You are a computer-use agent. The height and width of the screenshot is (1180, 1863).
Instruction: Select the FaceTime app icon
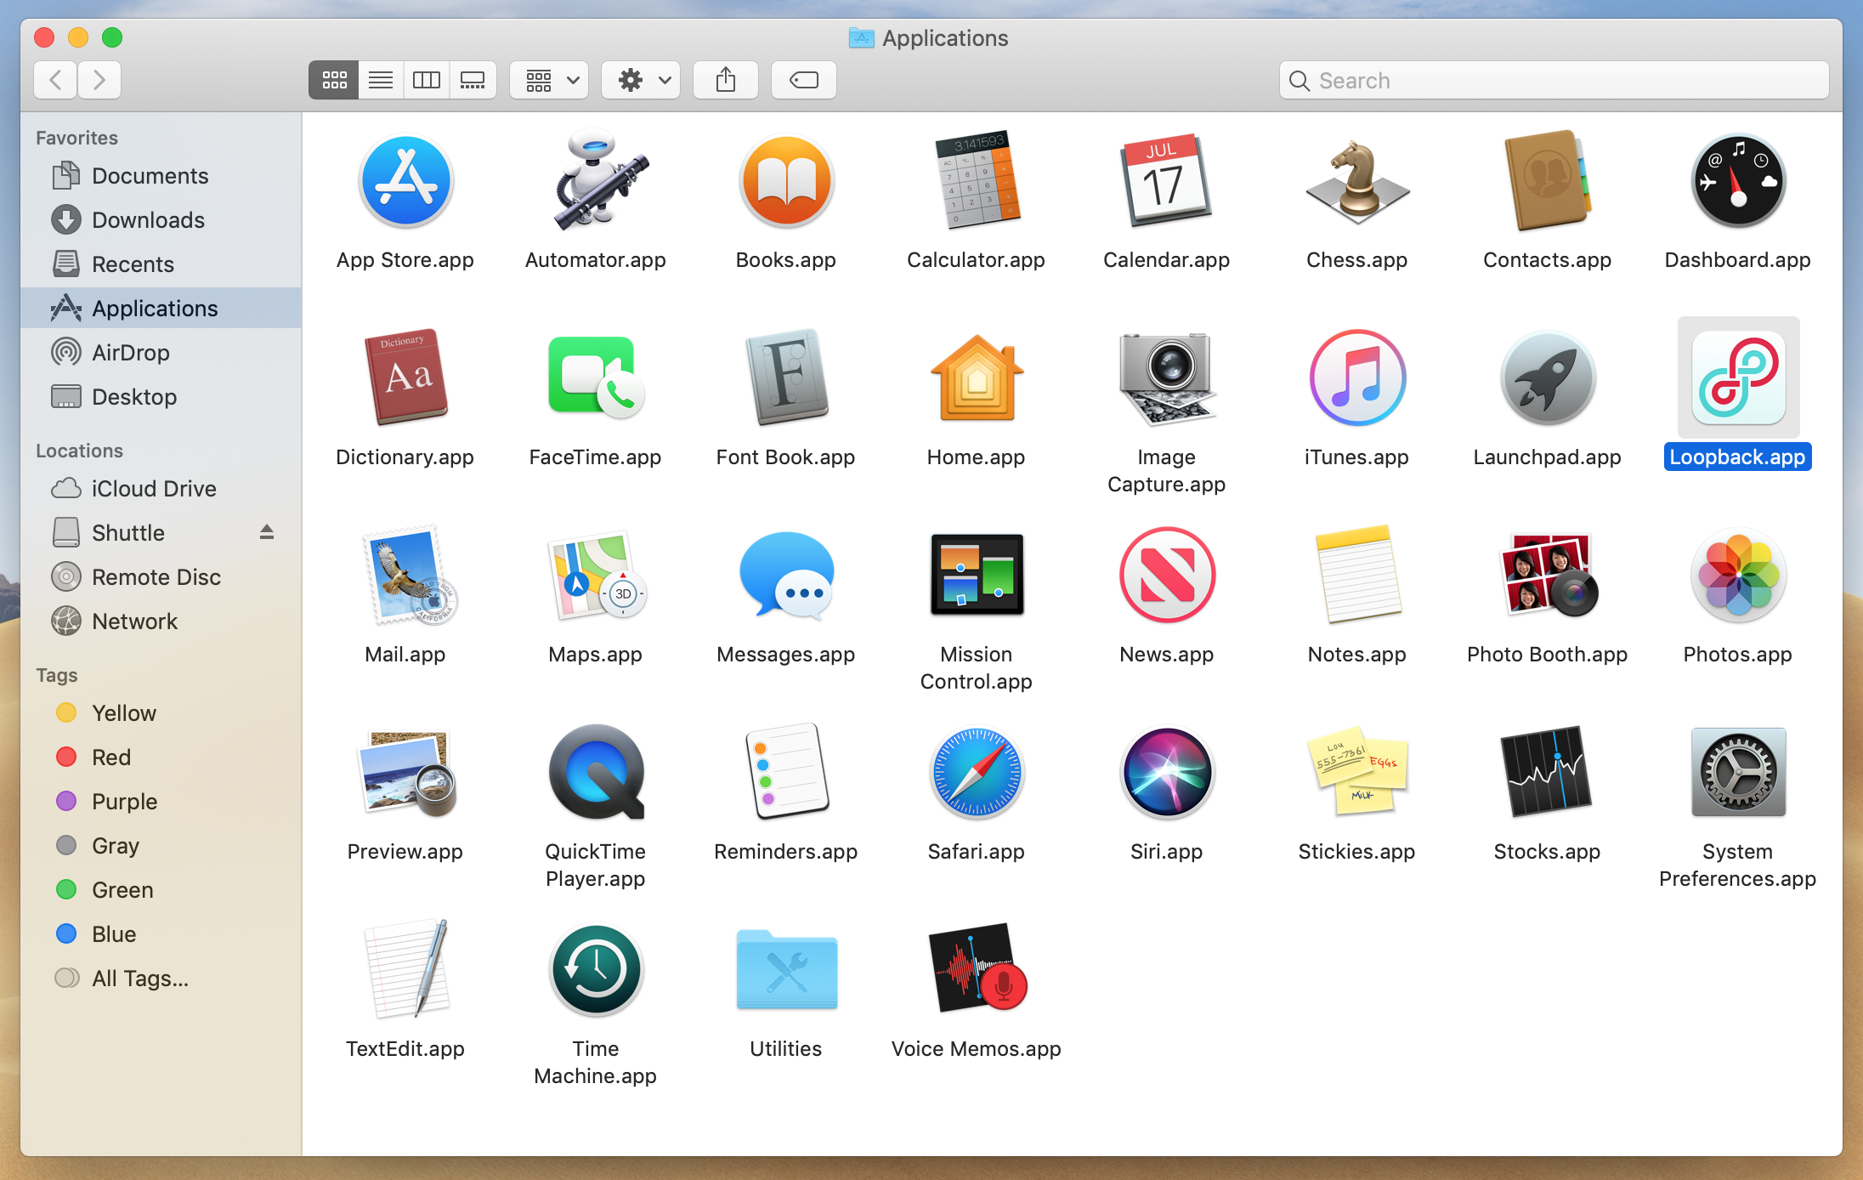point(596,377)
